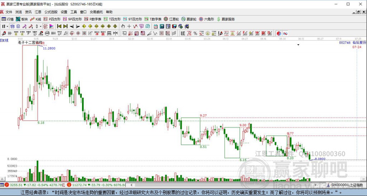Select the percent sign tool
Screen dimensions: 367x196
195,33
